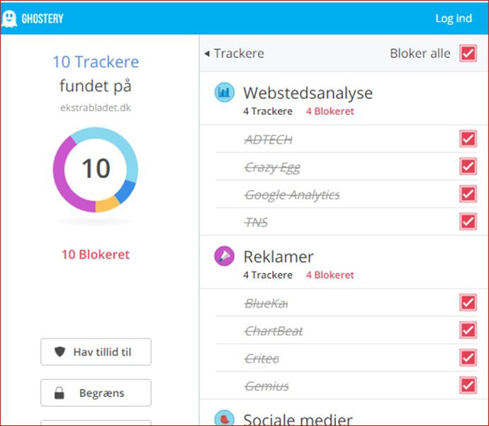Collapse the Reklamer category heading
This screenshot has height=426, width=489.
click(x=279, y=257)
